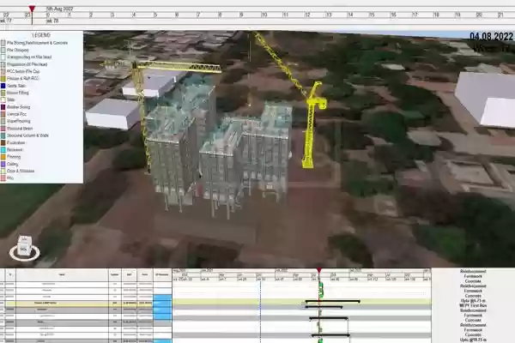The width and height of the screenshot is (515, 343).
Task: Select the teal swatch beside Structural Column & Walls
Action: 3,135
